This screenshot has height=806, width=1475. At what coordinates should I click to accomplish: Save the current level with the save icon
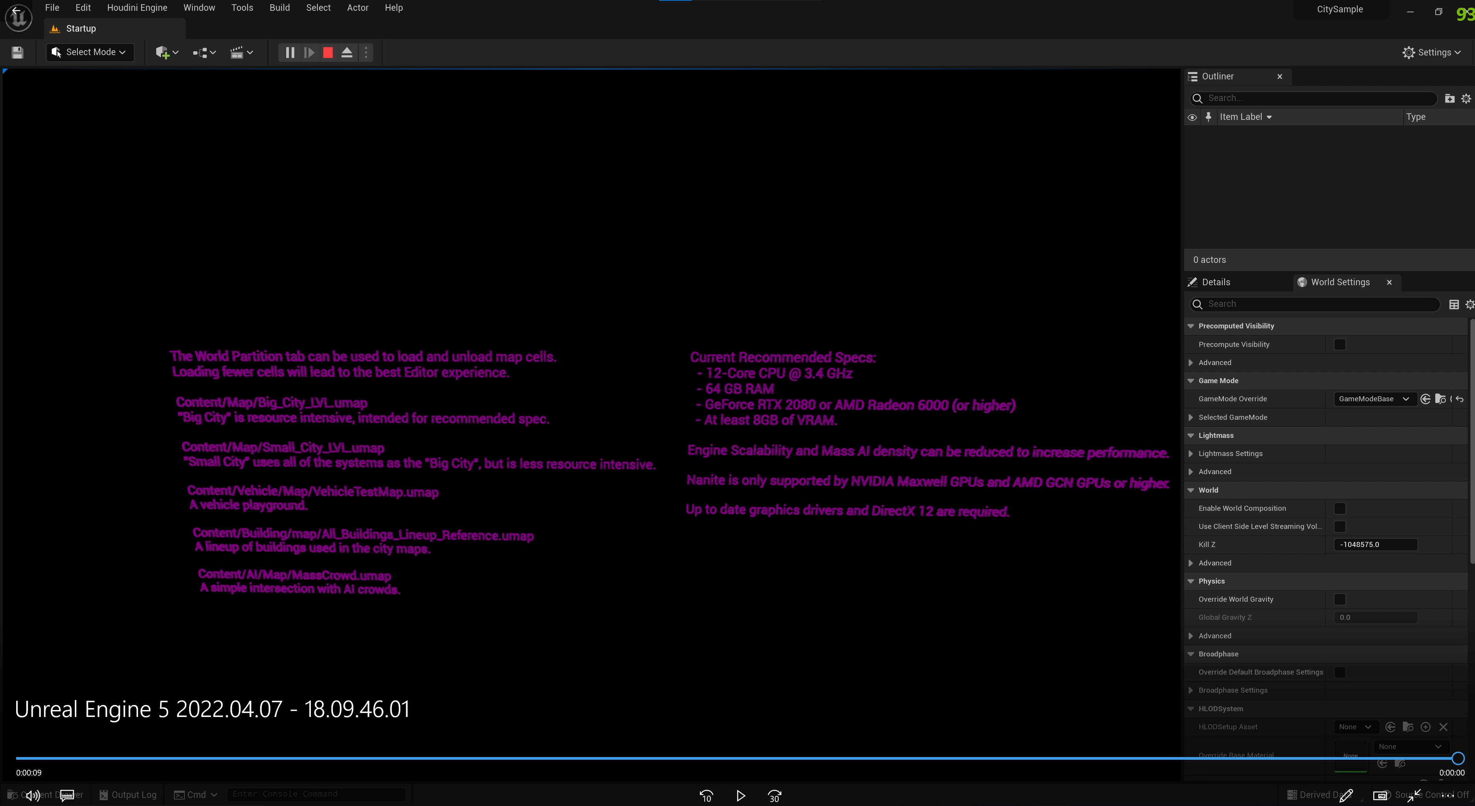tap(17, 52)
